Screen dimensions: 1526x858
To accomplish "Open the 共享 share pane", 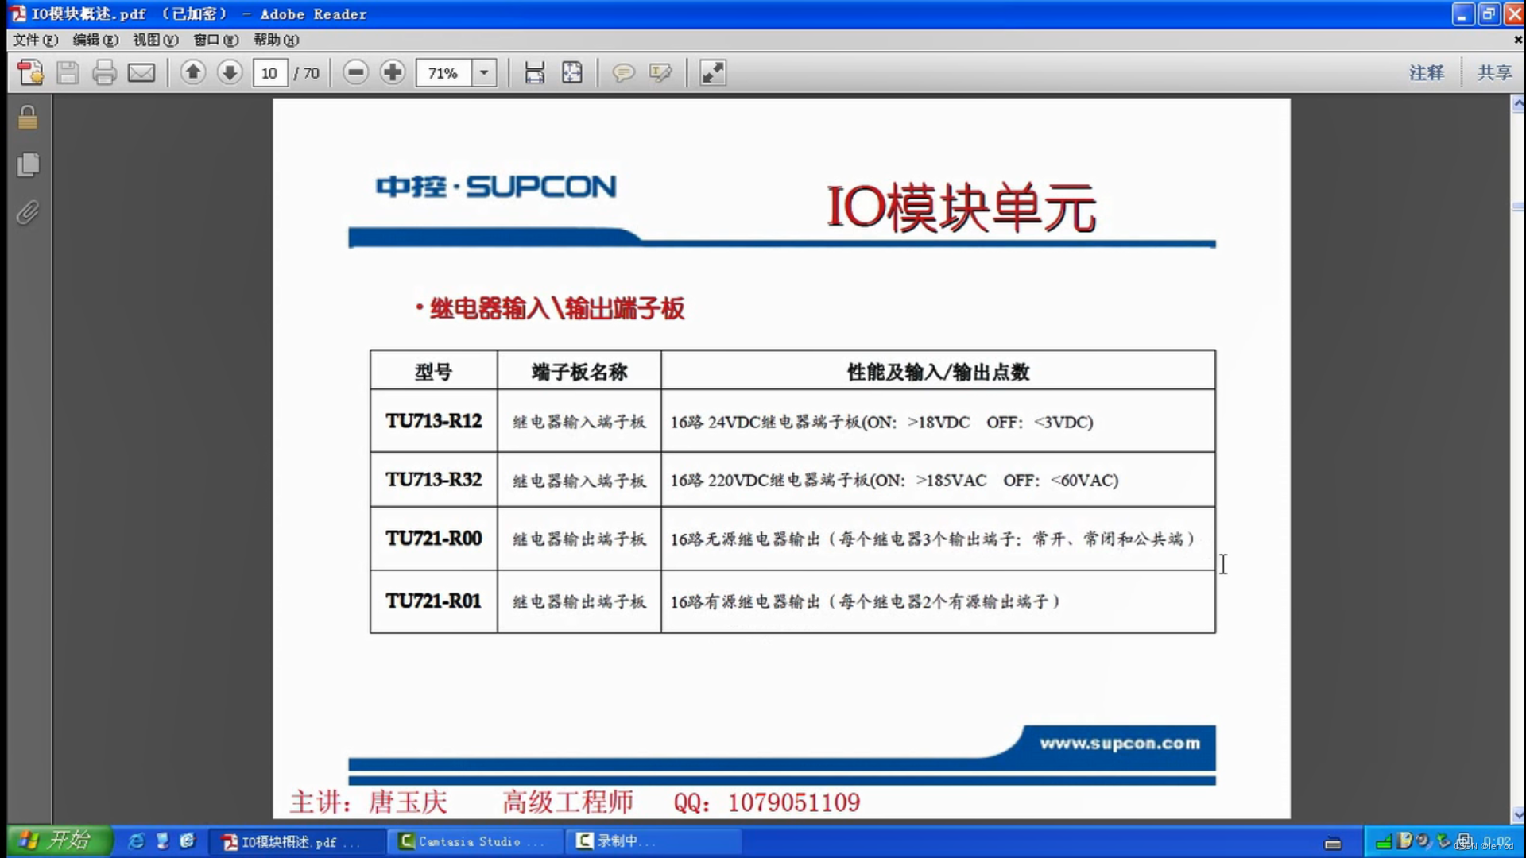I will [x=1494, y=73].
